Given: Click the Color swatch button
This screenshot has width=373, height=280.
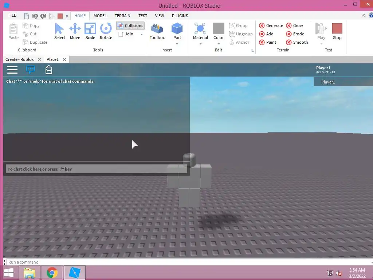Looking at the screenshot, I should coord(219,31).
